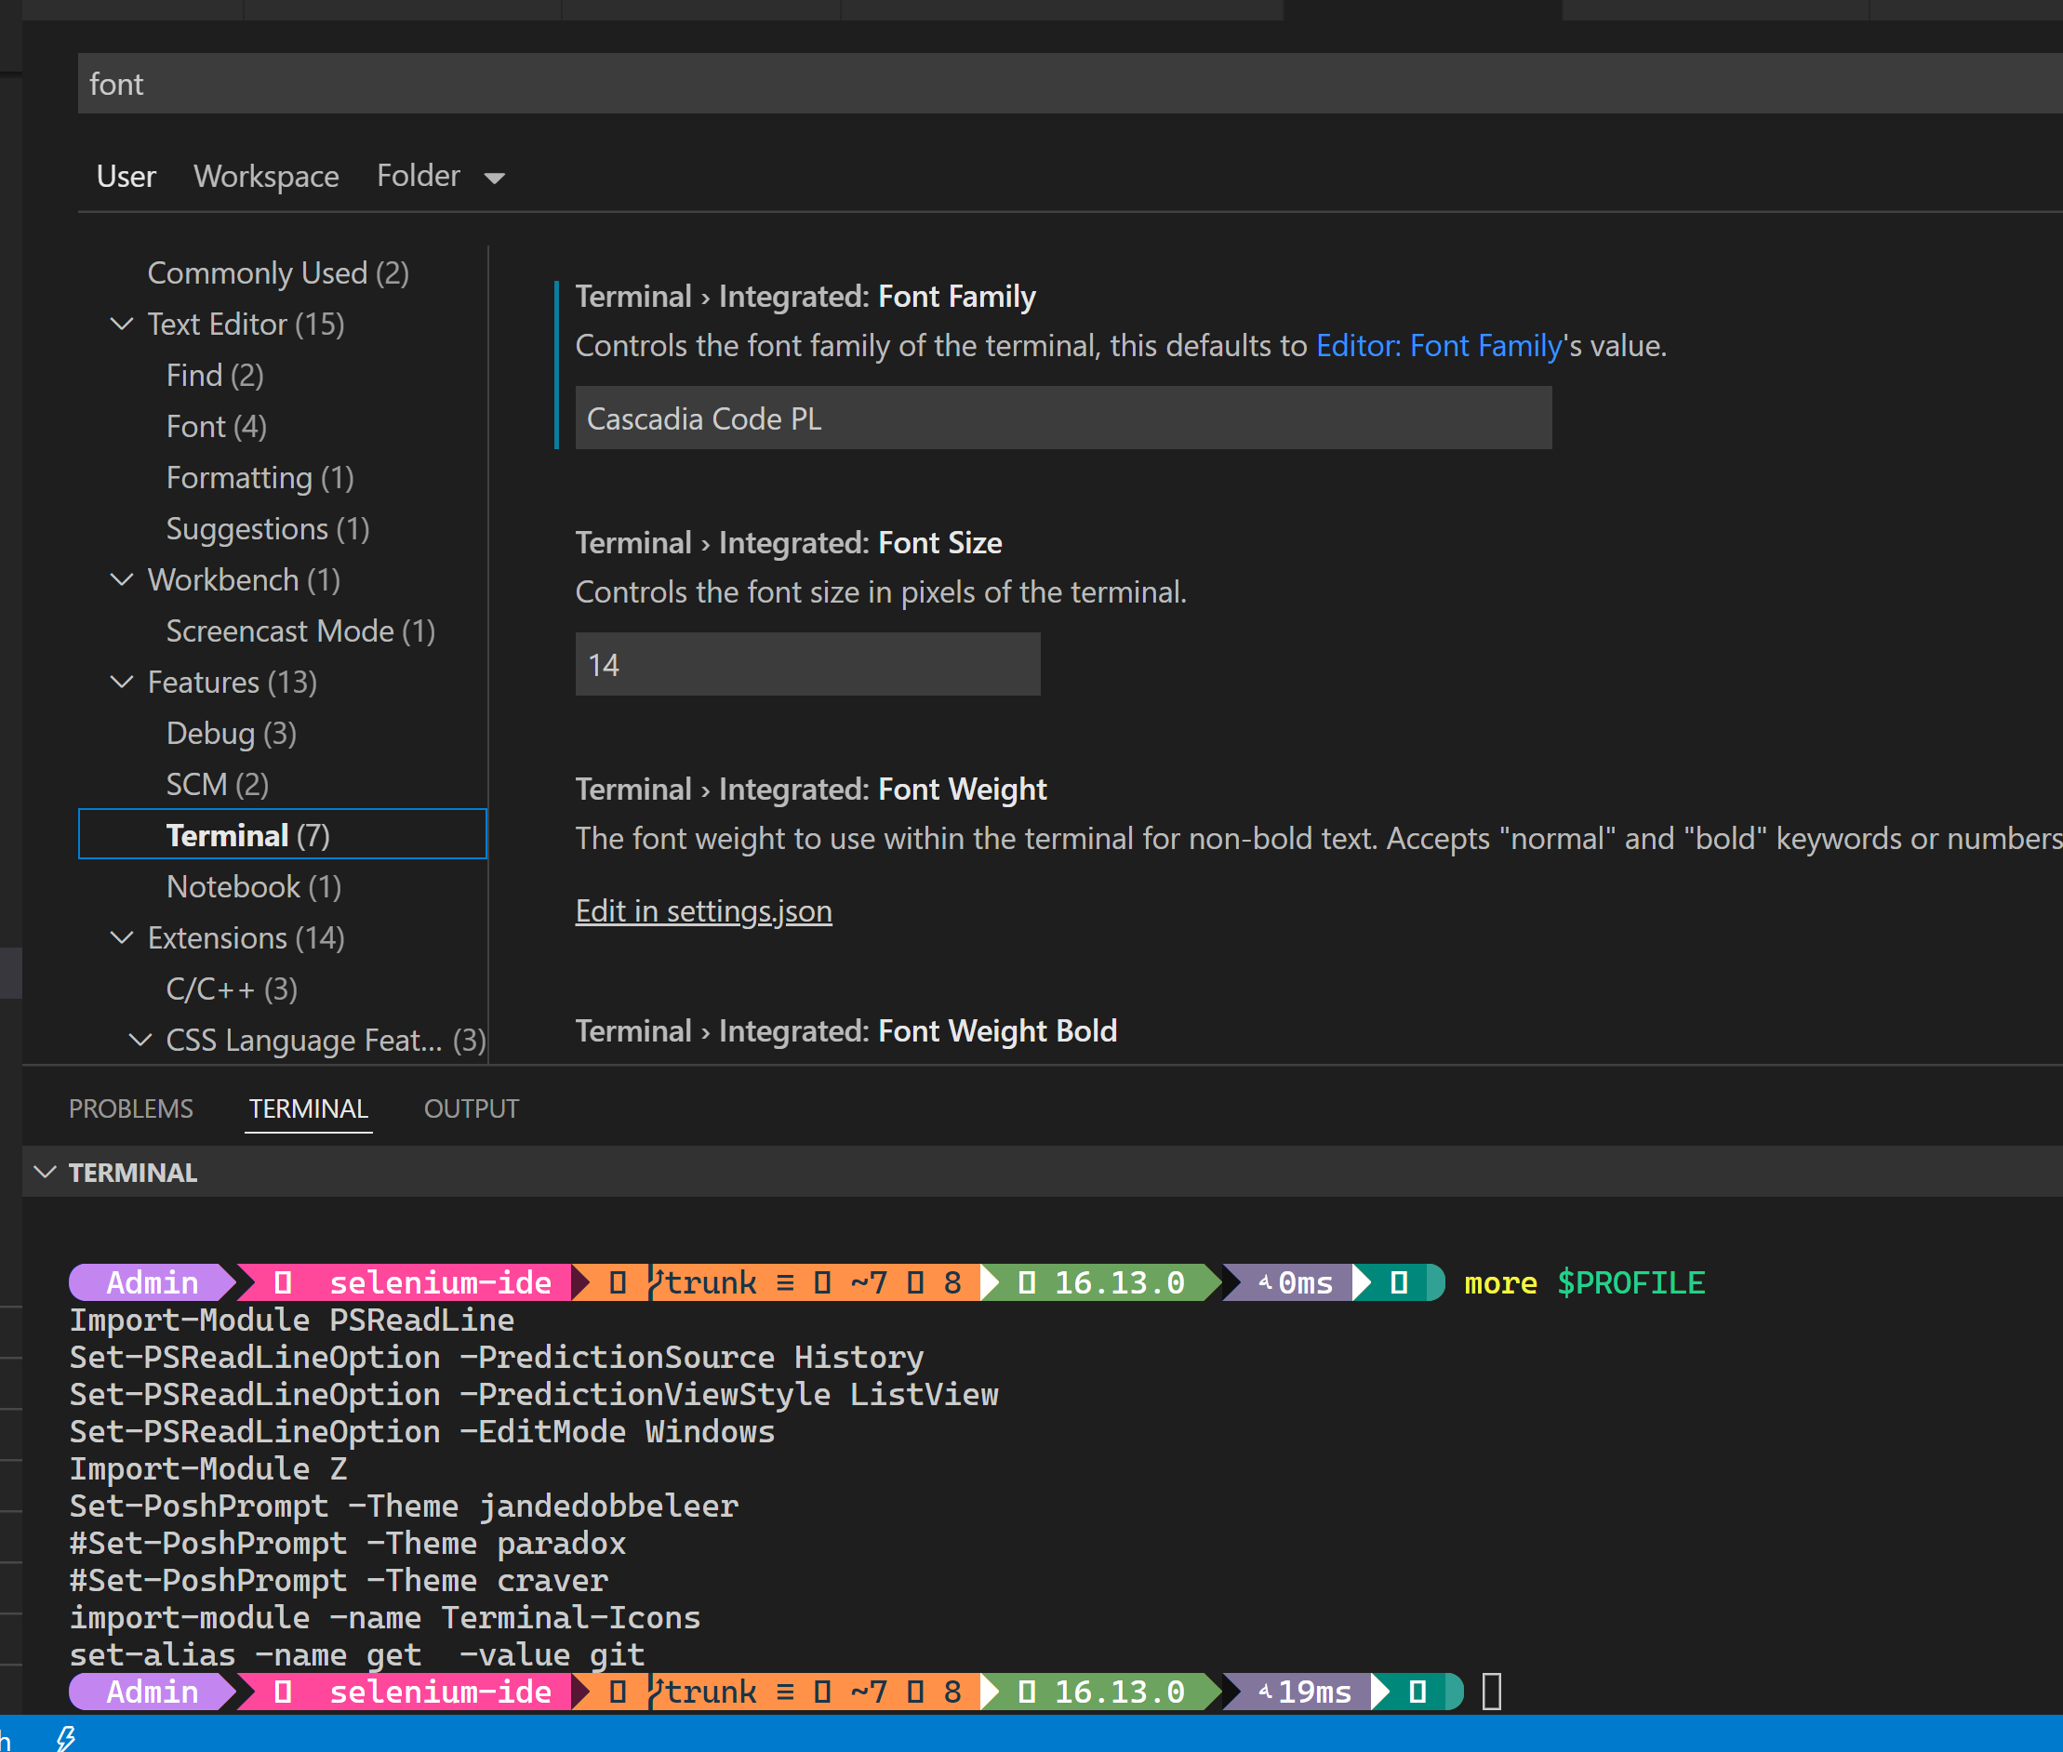The height and width of the screenshot is (1752, 2063).
Task: Open Edit in settings.json
Action: point(703,910)
